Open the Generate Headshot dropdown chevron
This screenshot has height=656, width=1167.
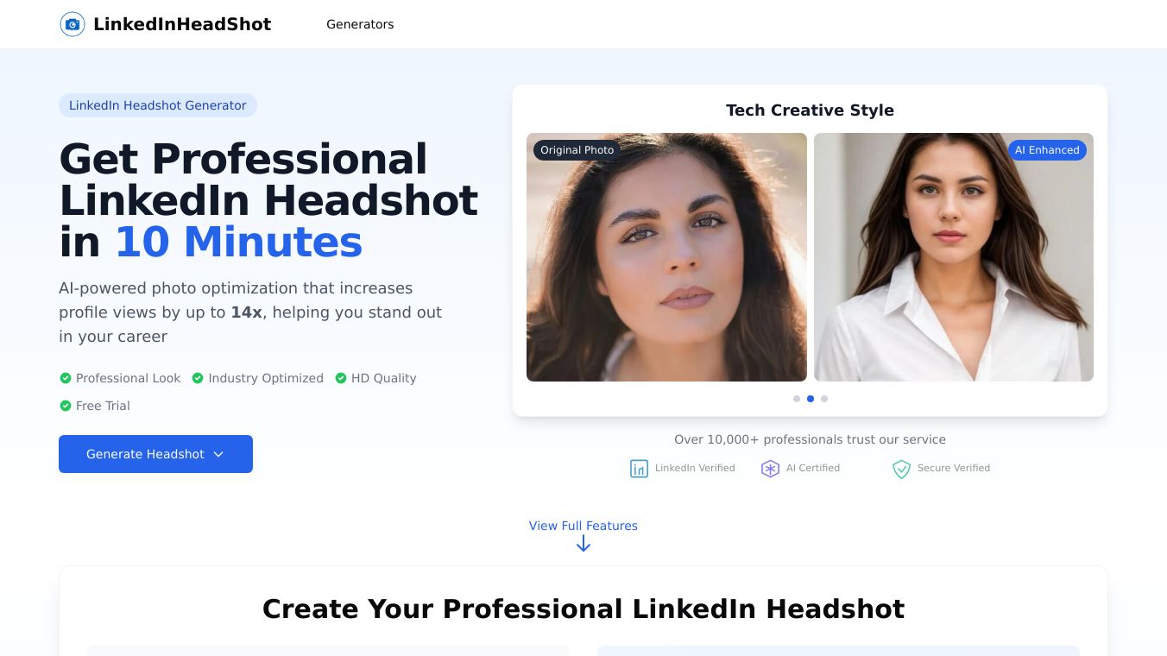click(x=218, y=454)
